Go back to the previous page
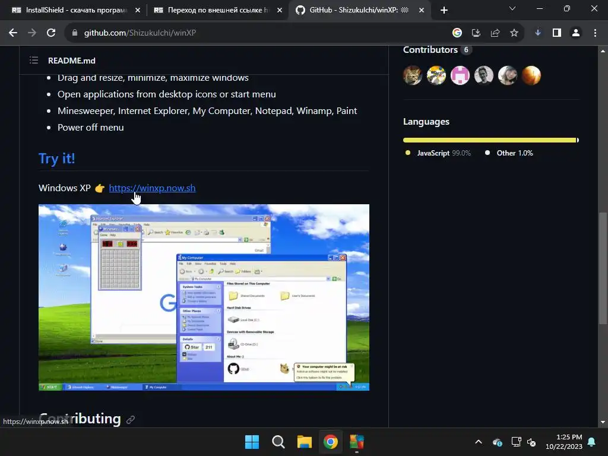 13,33
